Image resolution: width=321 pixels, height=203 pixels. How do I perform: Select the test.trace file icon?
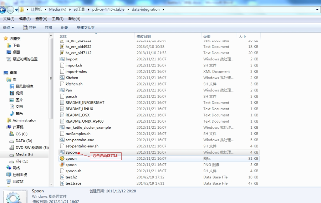(62, 183)
